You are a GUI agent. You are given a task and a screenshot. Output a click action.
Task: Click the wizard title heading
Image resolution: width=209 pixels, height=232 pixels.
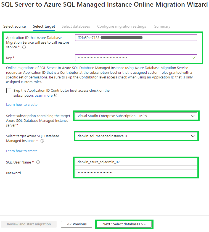(104, 4)
